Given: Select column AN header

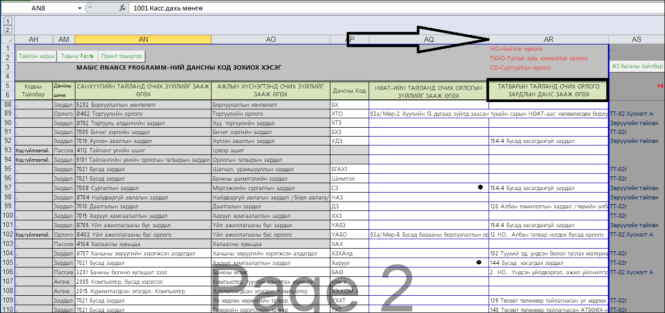Looking at the screenshot, I should 143,39.
